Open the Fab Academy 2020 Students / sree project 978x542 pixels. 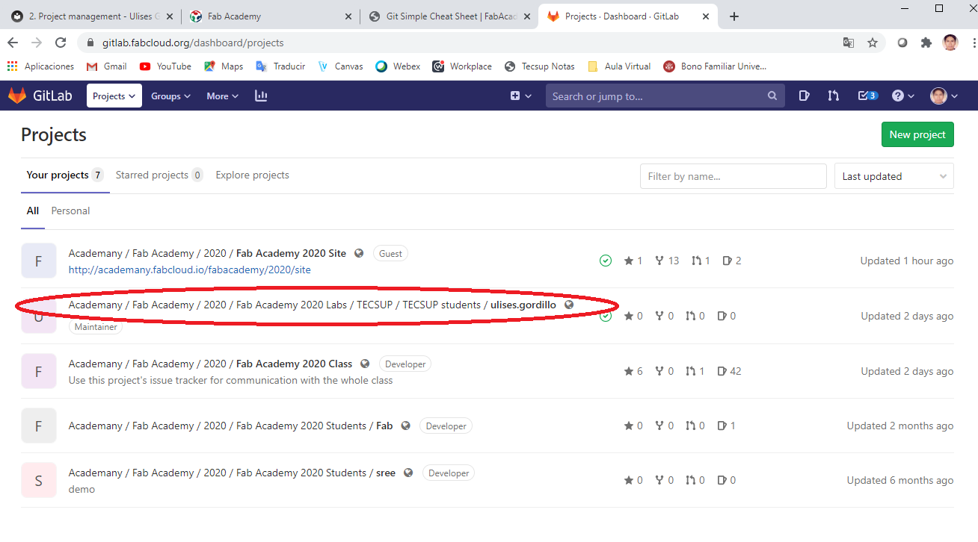click(232, 473)
